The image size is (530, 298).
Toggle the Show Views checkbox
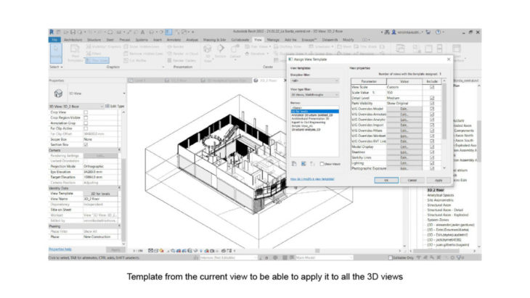(x=321, y=165)
